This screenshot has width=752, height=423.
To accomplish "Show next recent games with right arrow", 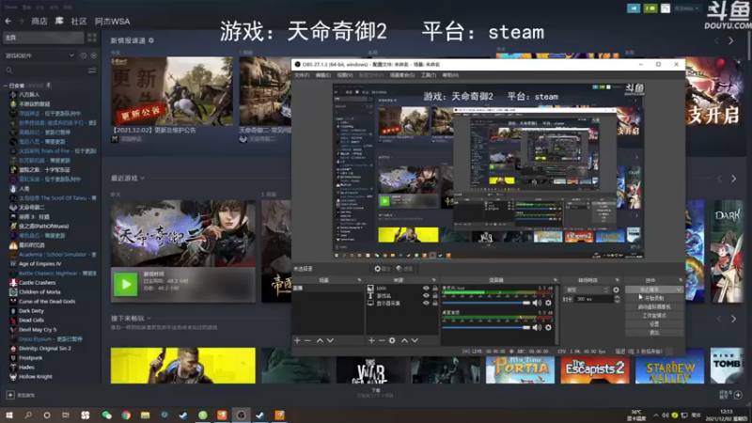I will (733, 179).
